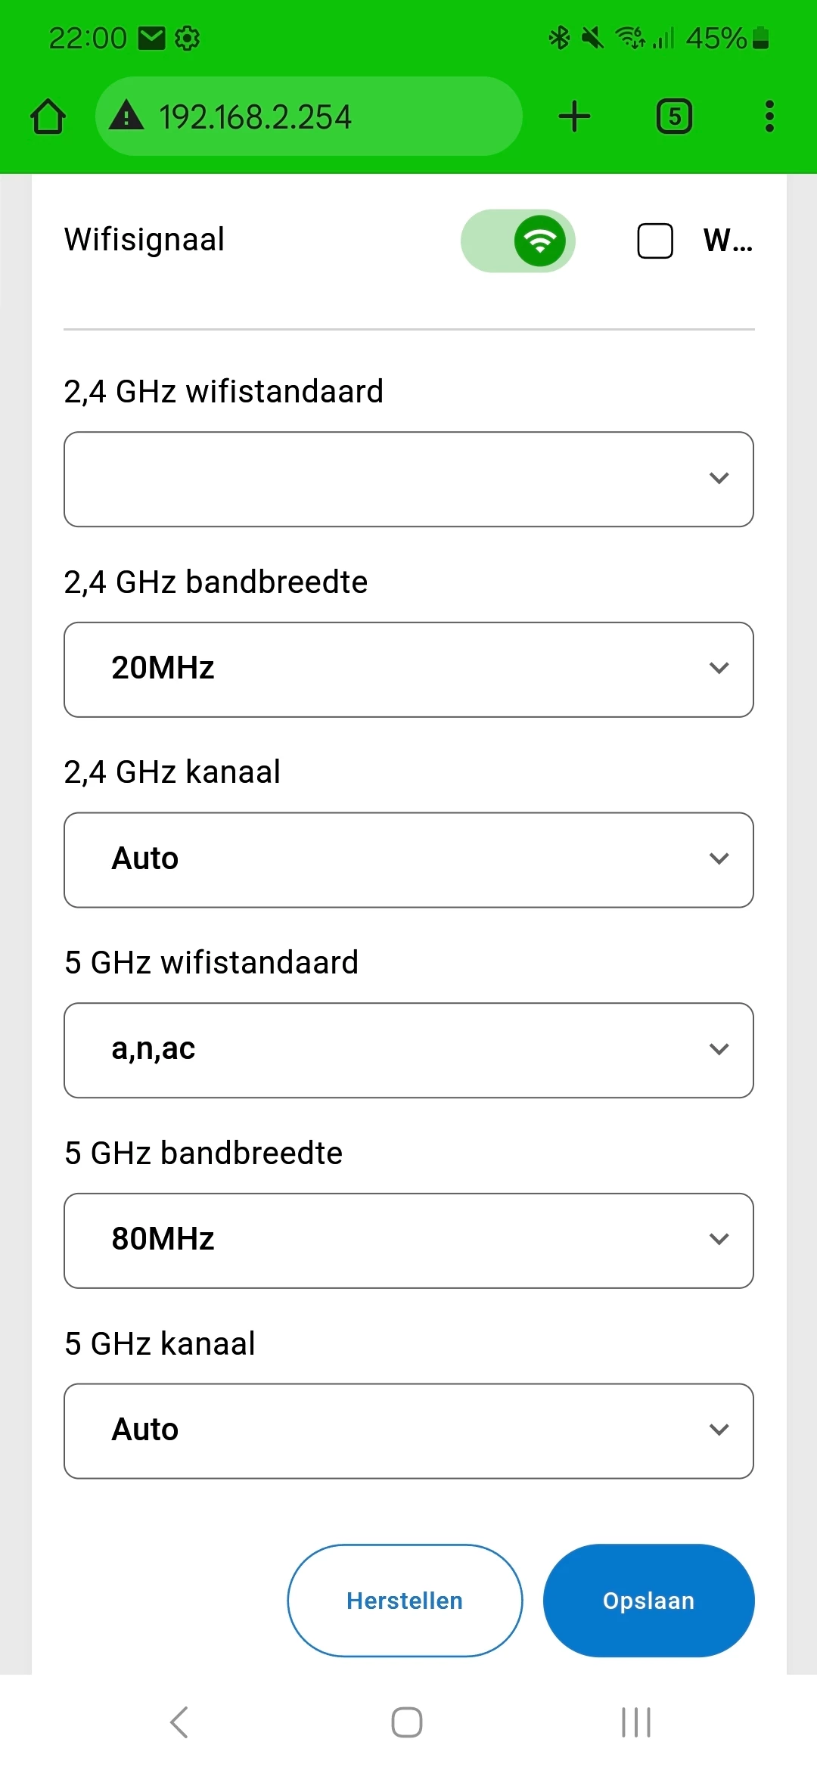
Task: Open the tab switcher showing 5 tabs
Action: (x=674, y=116)
